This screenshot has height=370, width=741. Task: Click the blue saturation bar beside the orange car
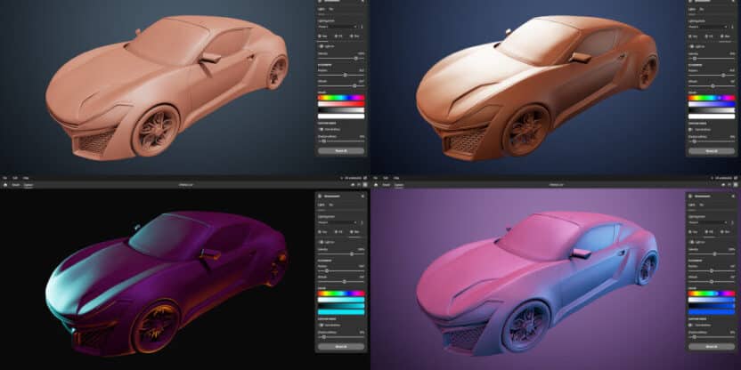pos(712,104)
